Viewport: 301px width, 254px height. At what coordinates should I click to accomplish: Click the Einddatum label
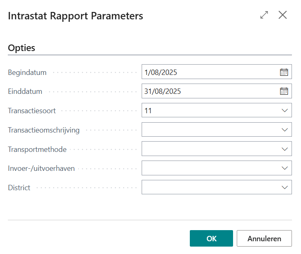25,91
